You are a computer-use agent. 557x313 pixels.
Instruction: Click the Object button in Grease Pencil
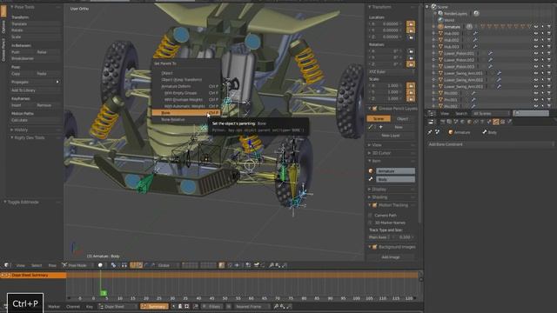(x=402, y=118)
